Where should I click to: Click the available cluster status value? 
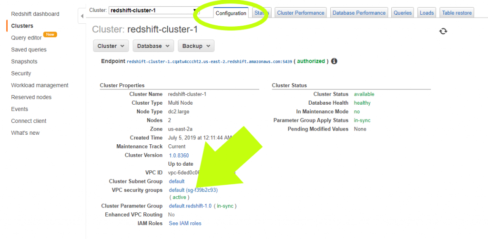[364, 94]
